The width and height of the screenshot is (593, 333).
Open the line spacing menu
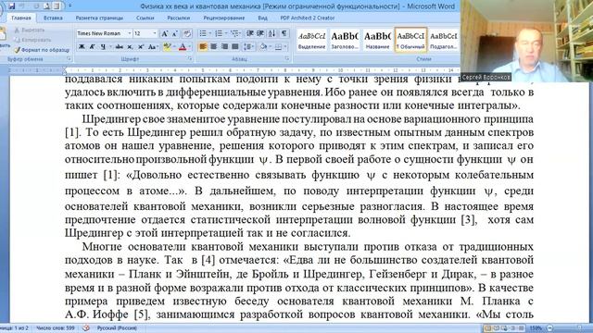pos(249,47)
